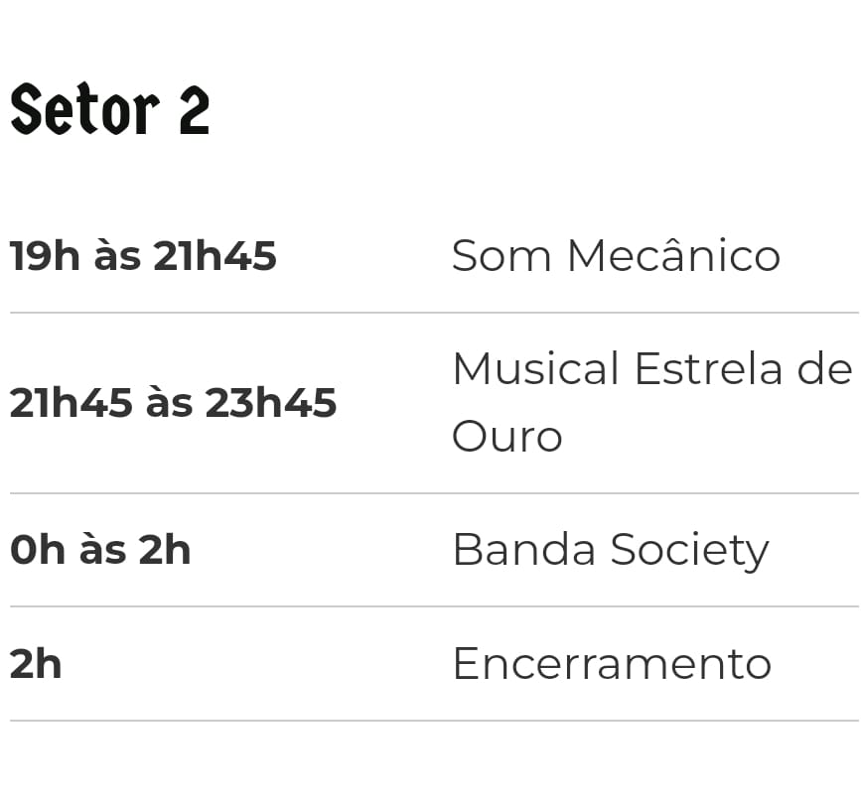Click 21h45 end time in first row

point(215,256)
